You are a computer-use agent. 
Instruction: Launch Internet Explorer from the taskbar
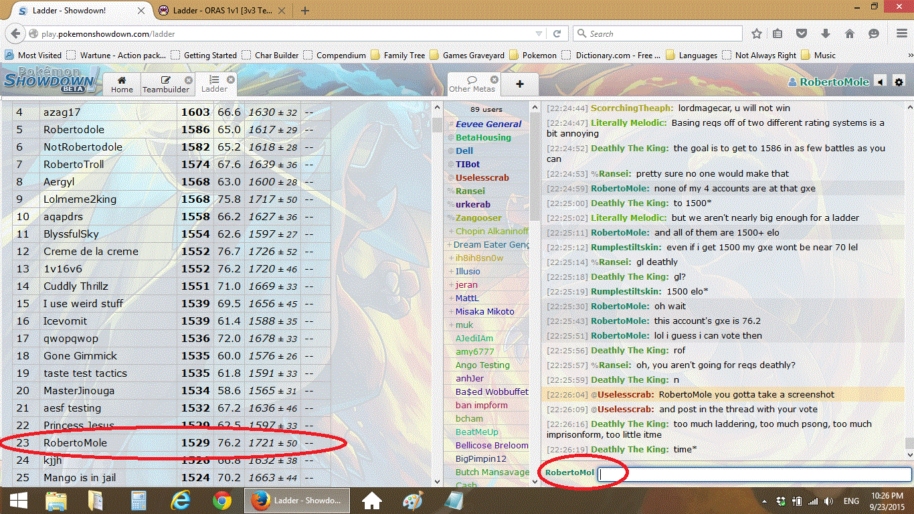[x=181, y=501]
